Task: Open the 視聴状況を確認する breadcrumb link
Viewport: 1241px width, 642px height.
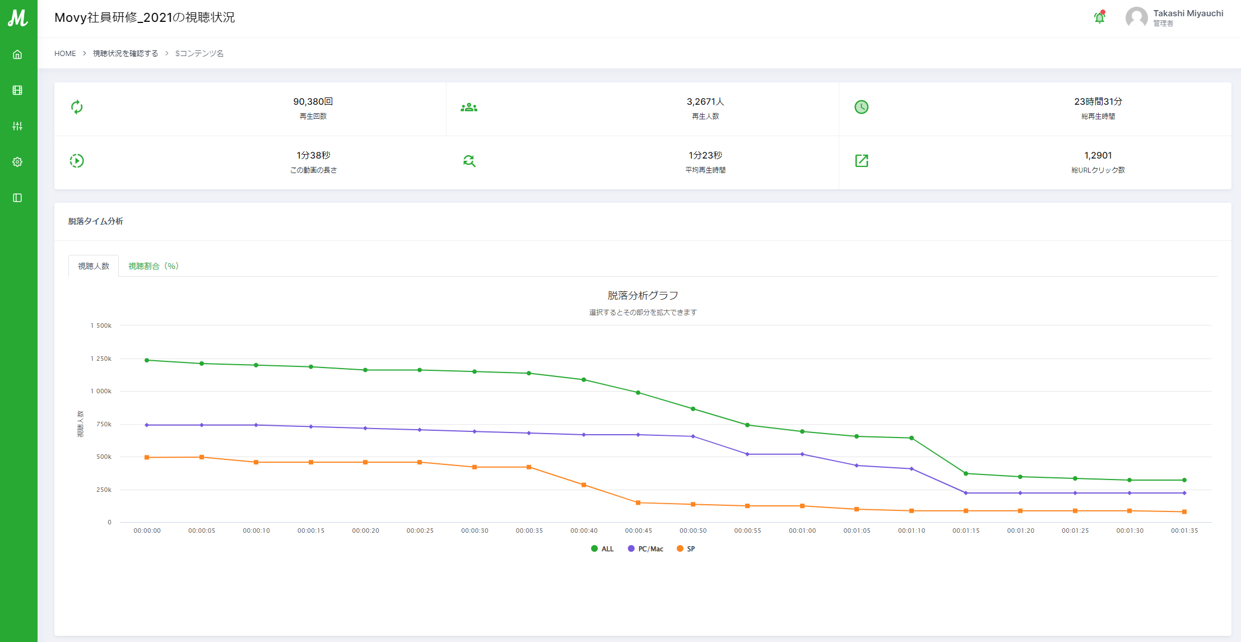Action: [126, 53]
